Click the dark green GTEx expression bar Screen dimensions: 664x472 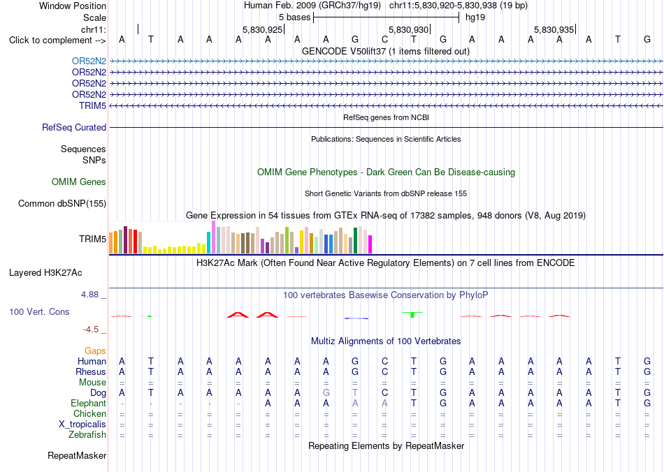click(x=355, y=241)
